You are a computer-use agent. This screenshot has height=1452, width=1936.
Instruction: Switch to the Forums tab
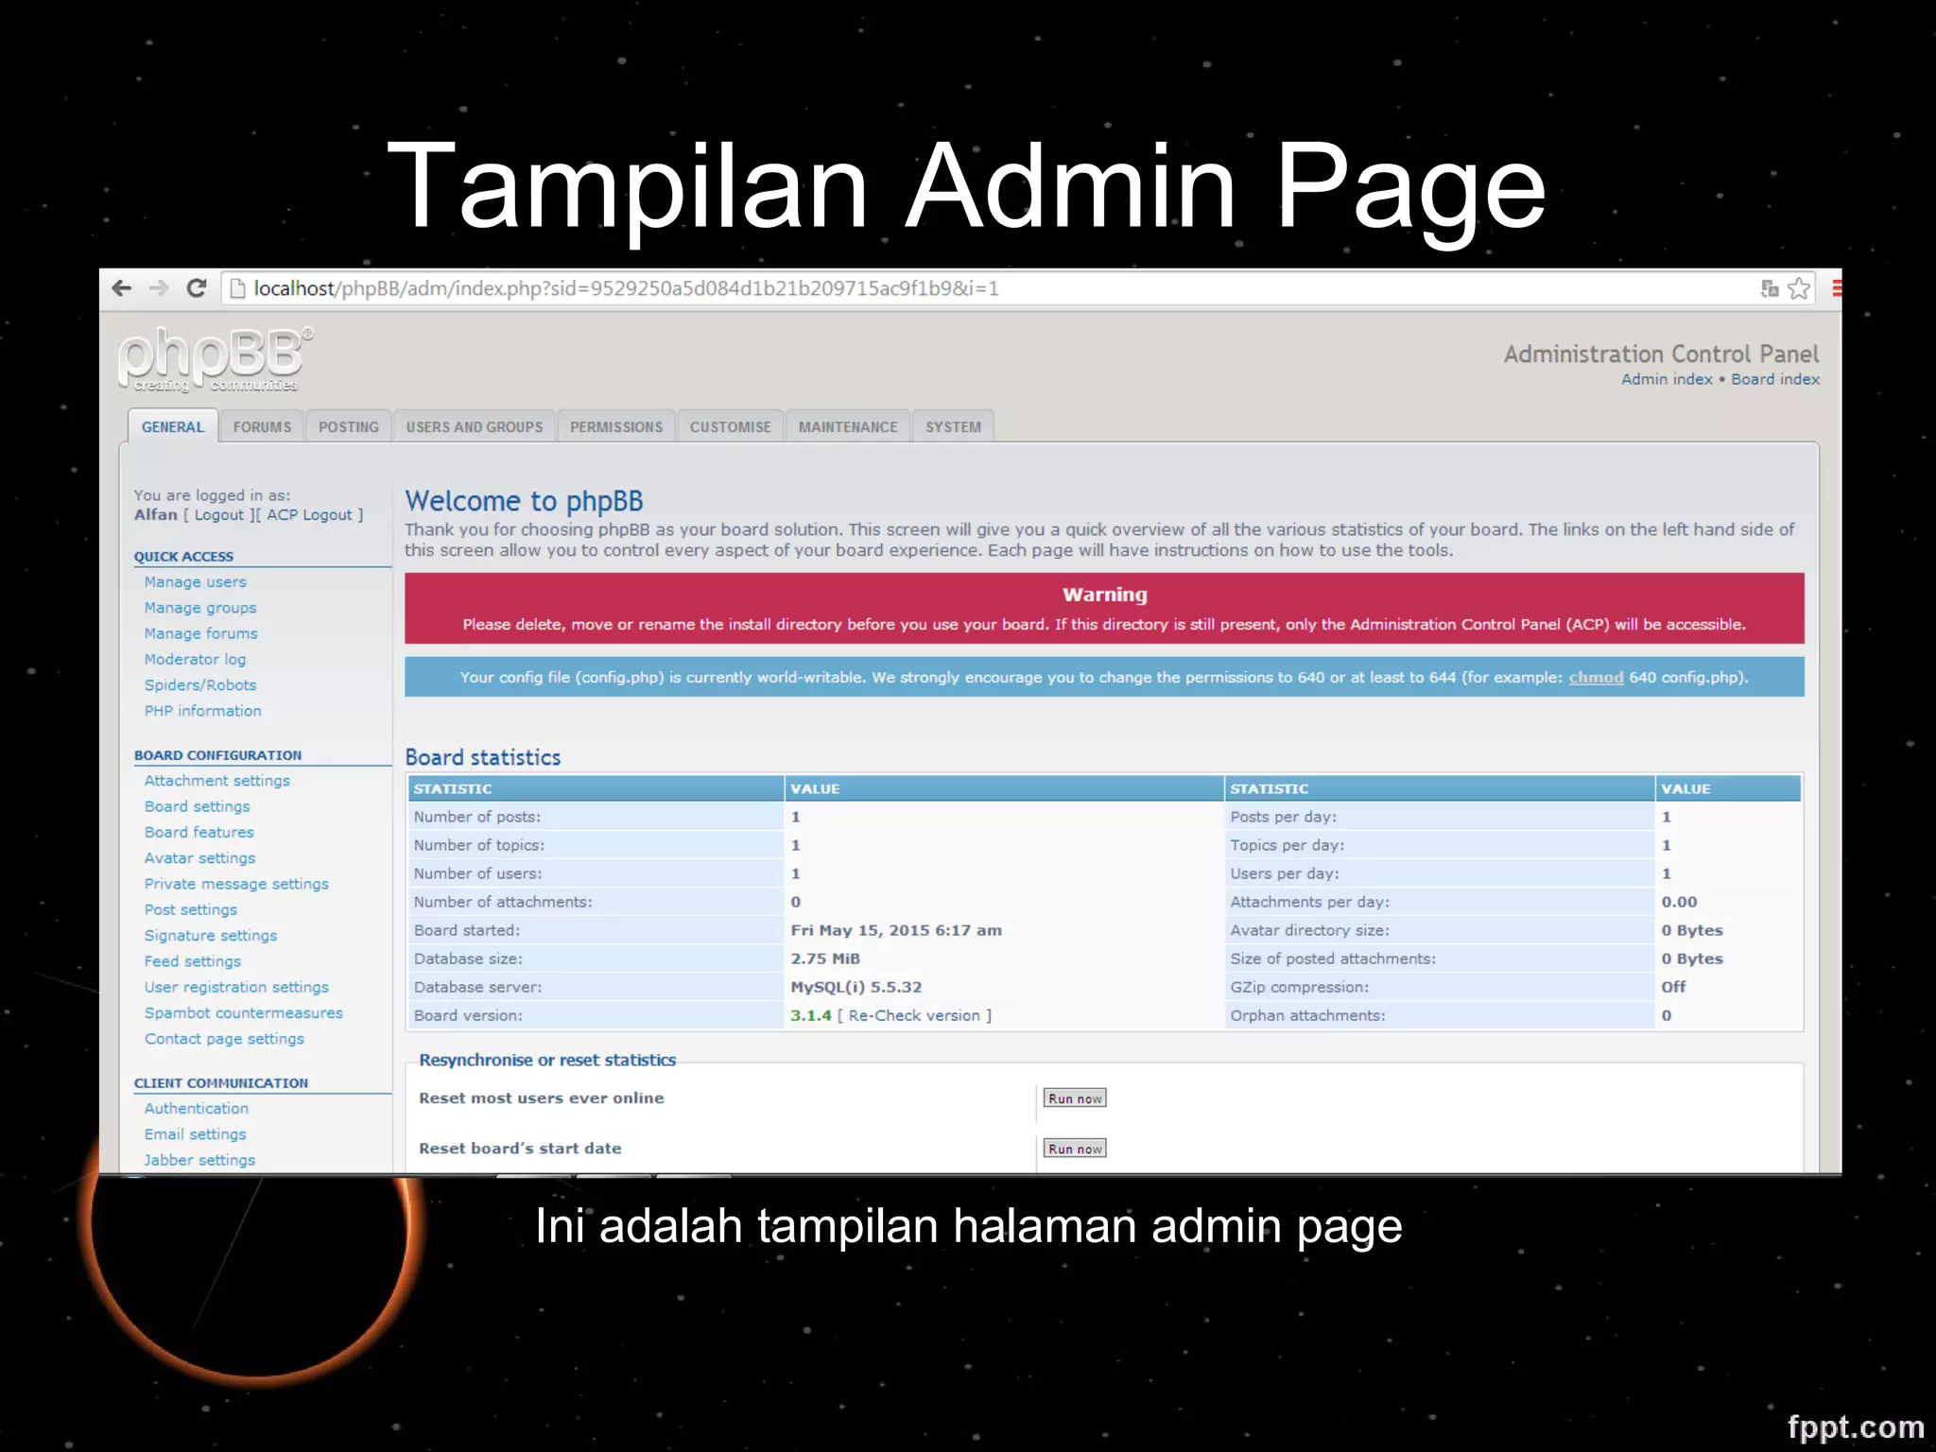coord(262,426)
